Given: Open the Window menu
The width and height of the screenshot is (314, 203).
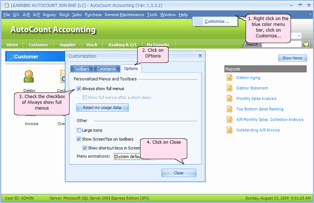Looking at the screenshot, I should tap(168, 15).
